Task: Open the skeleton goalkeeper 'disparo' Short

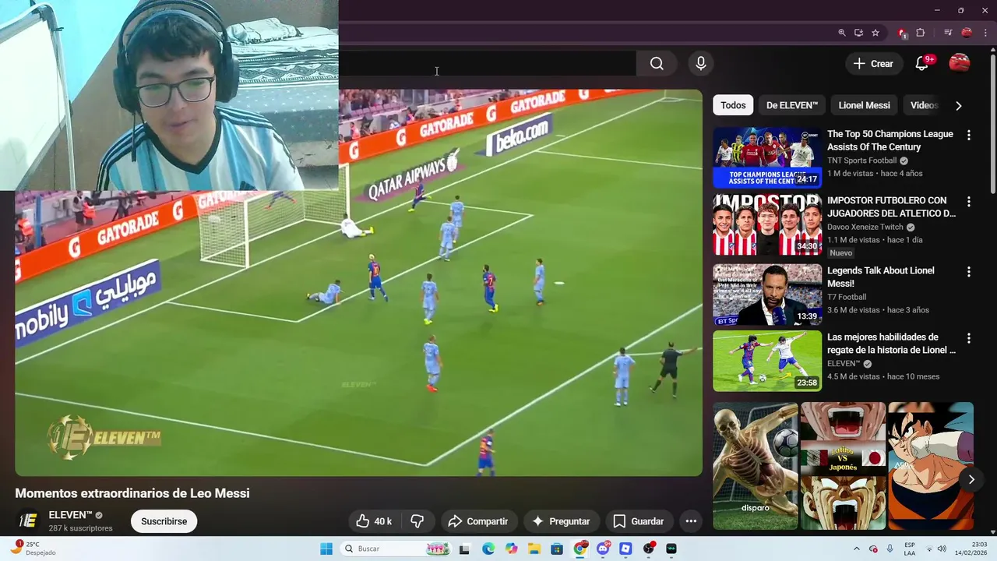Action: [x=756, y=466]
